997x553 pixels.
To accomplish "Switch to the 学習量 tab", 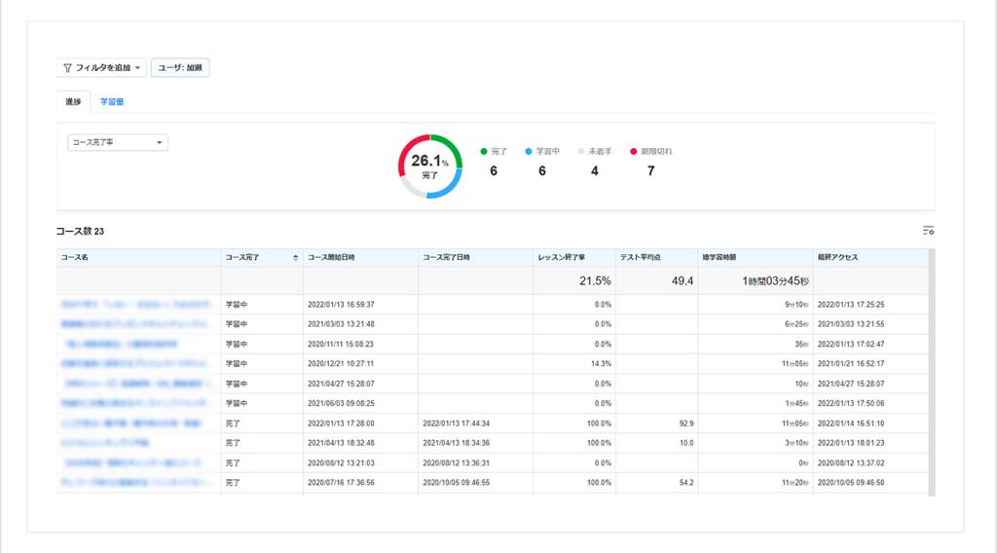I will [111, 101].
